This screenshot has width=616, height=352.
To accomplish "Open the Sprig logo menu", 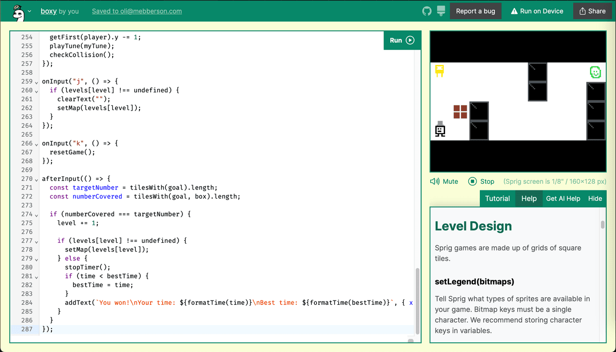I will coord(18,12).
